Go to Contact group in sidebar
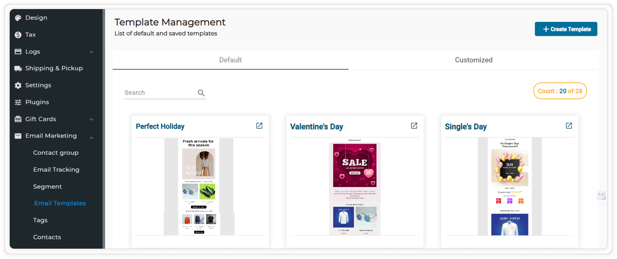 (56, 153)
